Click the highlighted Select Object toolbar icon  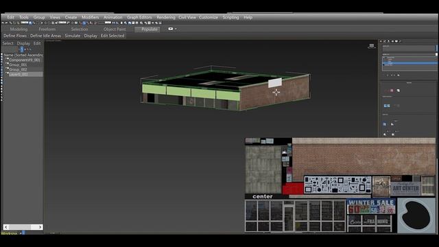(30, 23)
